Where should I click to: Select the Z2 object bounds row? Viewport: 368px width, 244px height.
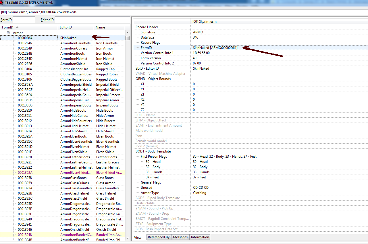pyautogui.click(x=251, y=110)
